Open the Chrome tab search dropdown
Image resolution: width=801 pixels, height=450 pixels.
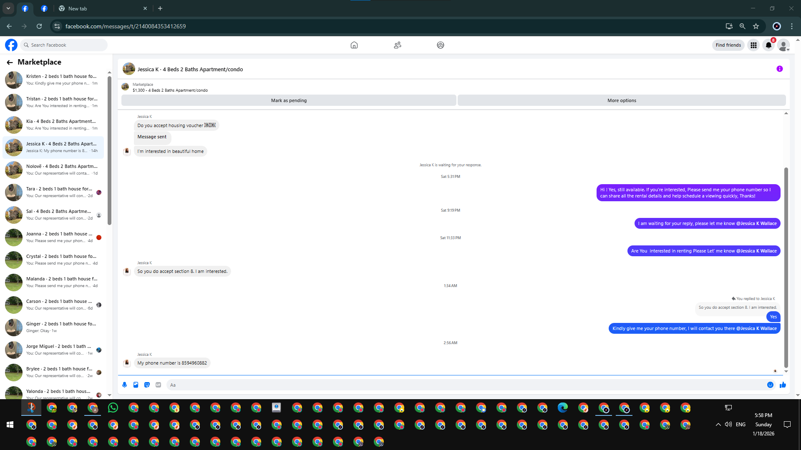click(x=8, y=8)
